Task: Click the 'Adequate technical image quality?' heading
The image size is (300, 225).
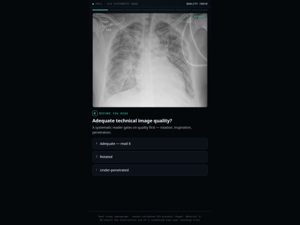Action: (132, 121)
